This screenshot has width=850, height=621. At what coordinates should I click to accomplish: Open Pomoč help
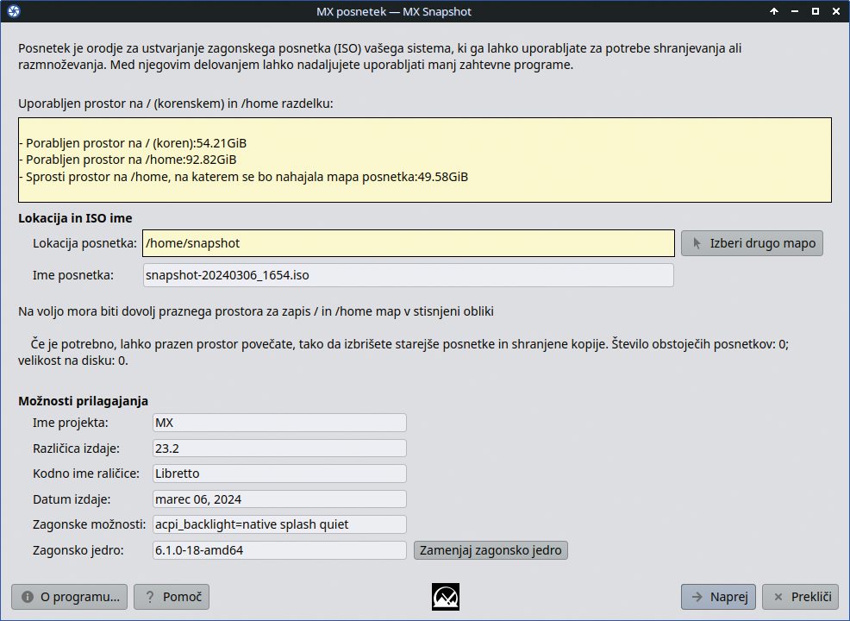tap(172, 597)
